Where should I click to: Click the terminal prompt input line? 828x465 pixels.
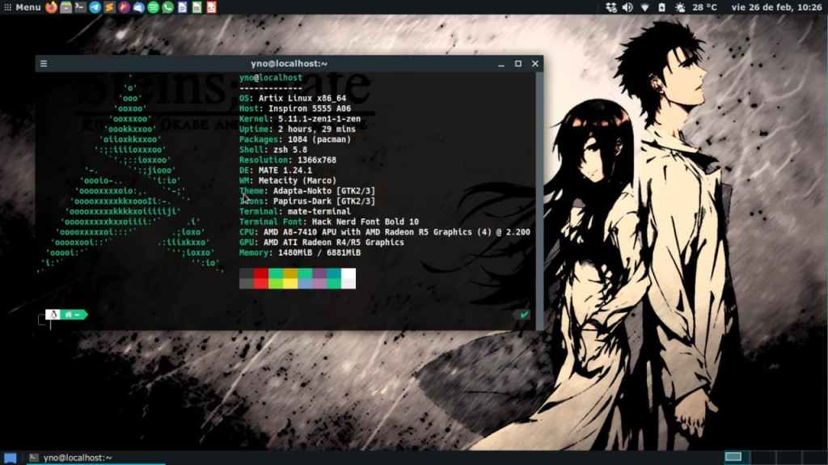tap(243, 322)
